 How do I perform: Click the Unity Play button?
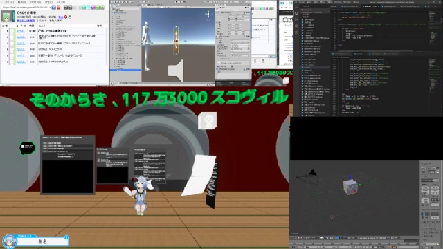(177, 1)
